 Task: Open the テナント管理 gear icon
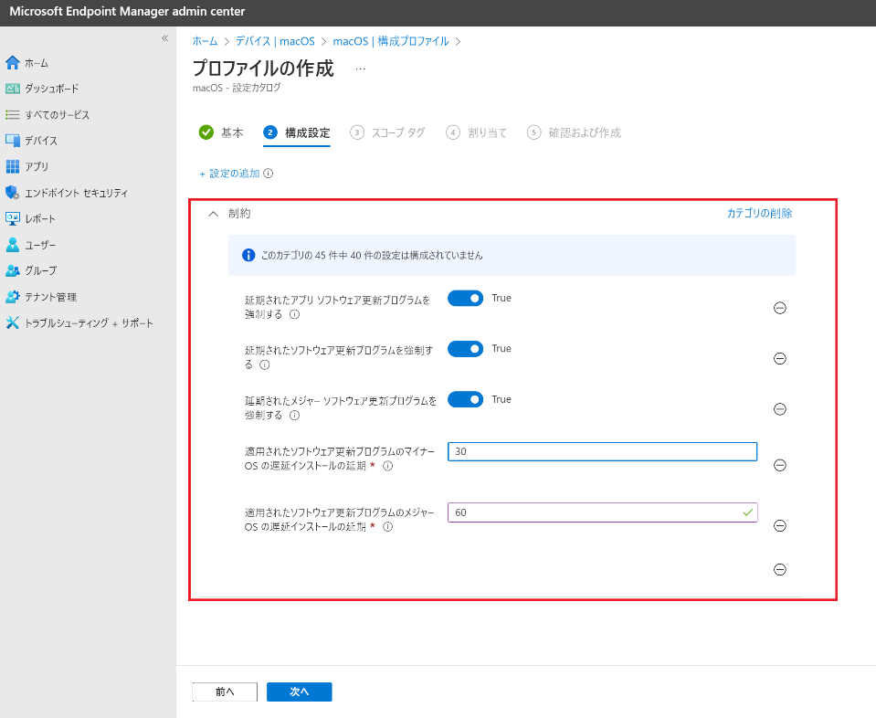coord(12,297)
